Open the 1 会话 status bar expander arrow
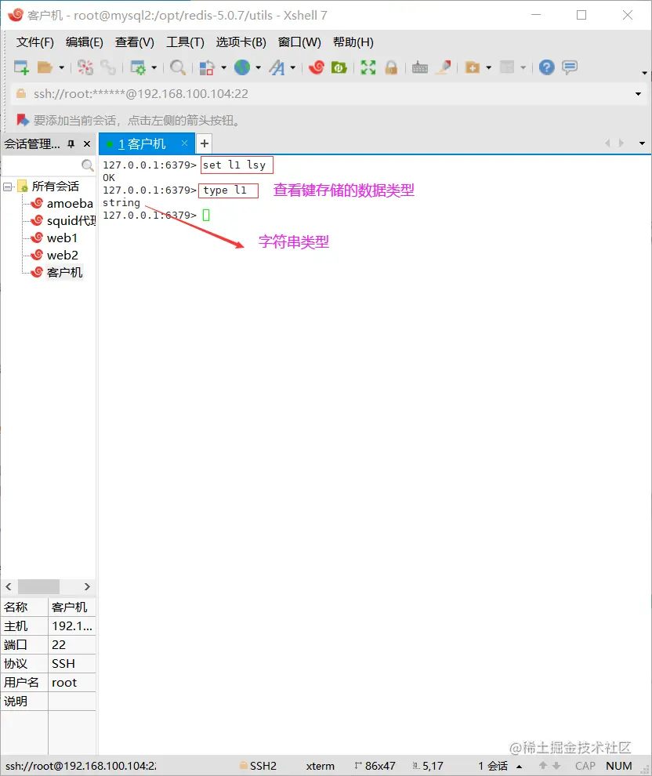 coord(519,767)
